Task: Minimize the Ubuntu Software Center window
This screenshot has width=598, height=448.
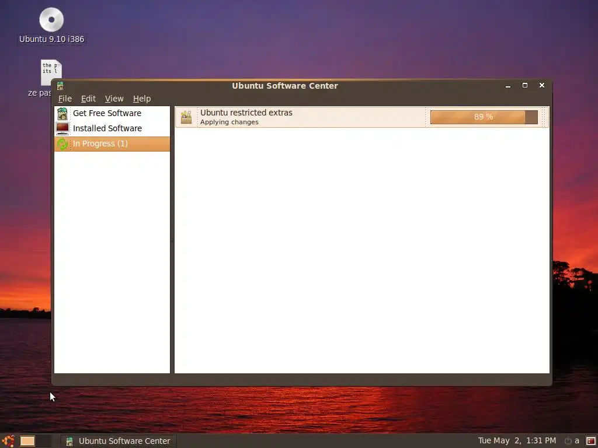Action: (508, 86)
